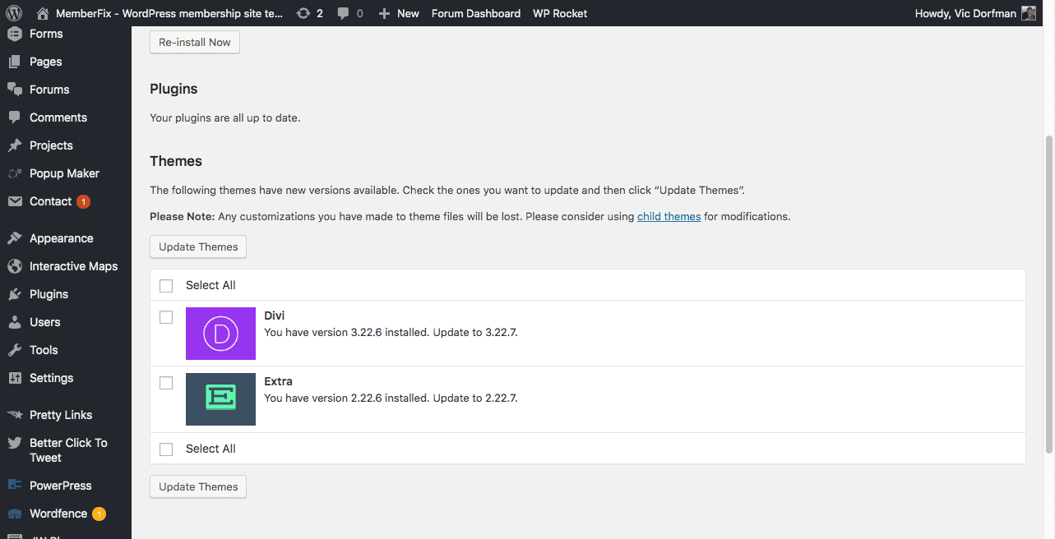Click the comments bubble icon in toolbar
Image resolution: width=1055 pixels, height=539 pixels.
(x=343, y=13)
